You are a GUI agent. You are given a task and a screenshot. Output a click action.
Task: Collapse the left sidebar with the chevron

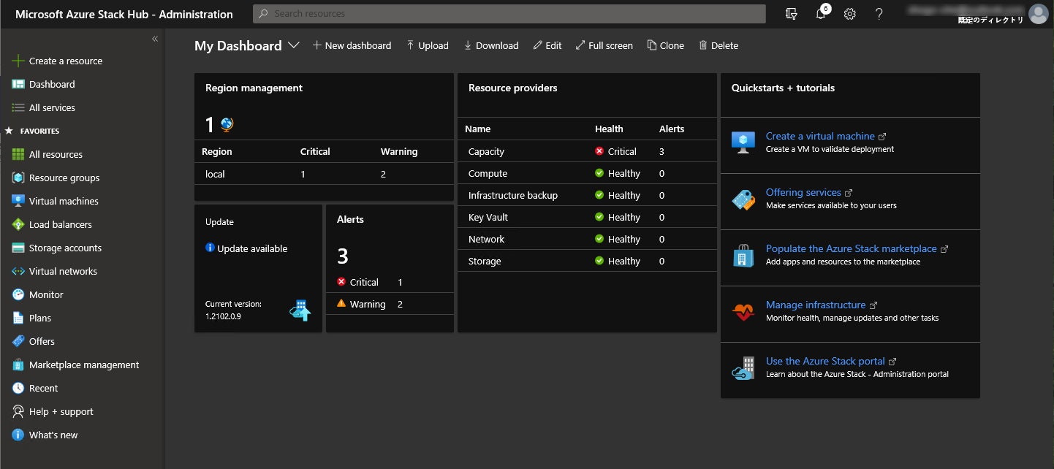[x=155, y=39]
